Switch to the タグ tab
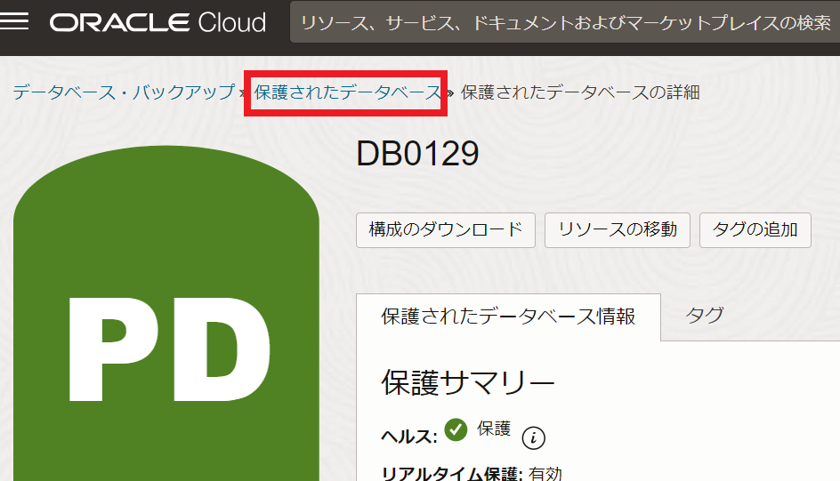Image resolution: width=840 pixels, height=481 pixels. tap(705, 315)
